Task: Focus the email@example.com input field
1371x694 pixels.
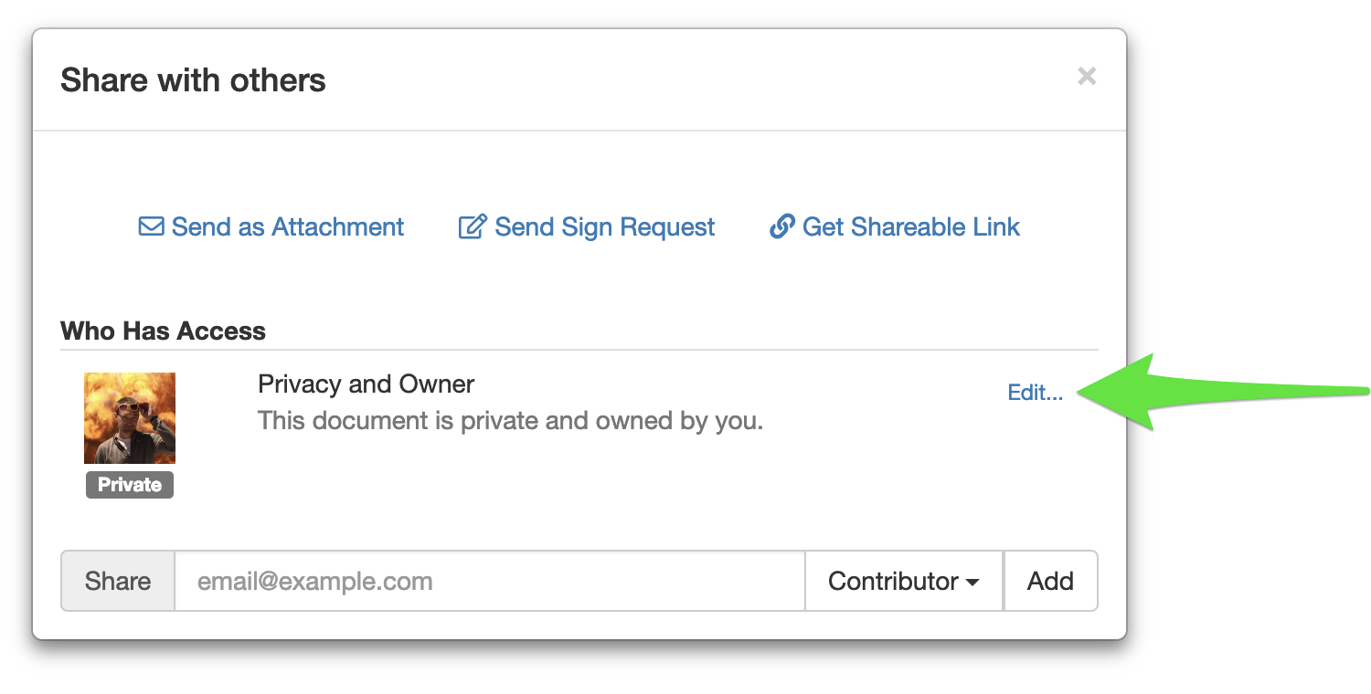Action: tap(489, 581)
